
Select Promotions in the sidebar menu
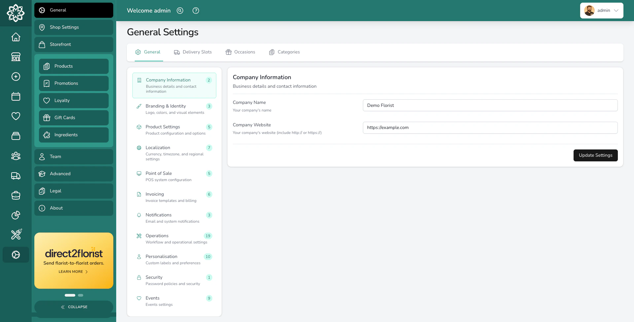(x=74, y=83)
